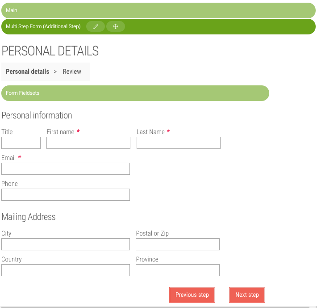Click the Postal or Zip label

(x=152, y=233)
